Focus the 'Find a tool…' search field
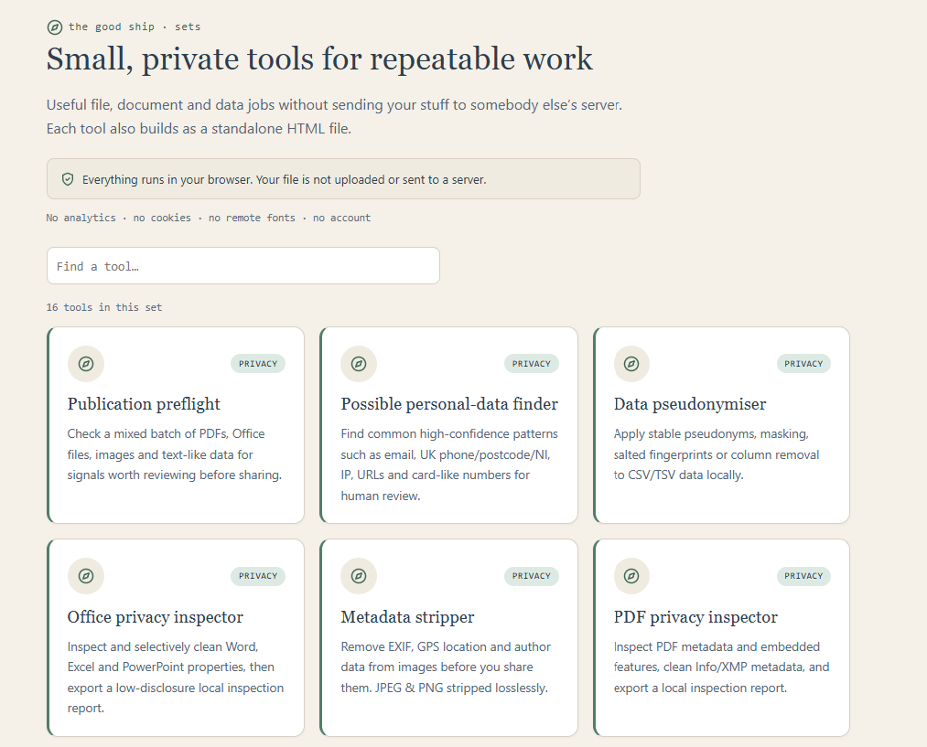Screen dimensions: 927x747 (243, 266)
